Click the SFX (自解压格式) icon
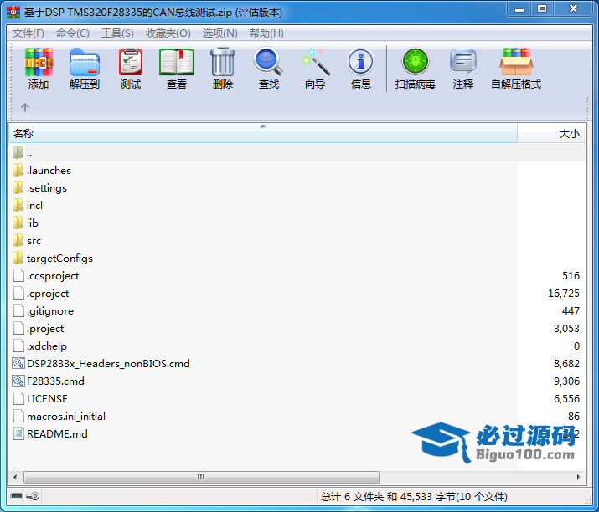 [x=515, y=69]
